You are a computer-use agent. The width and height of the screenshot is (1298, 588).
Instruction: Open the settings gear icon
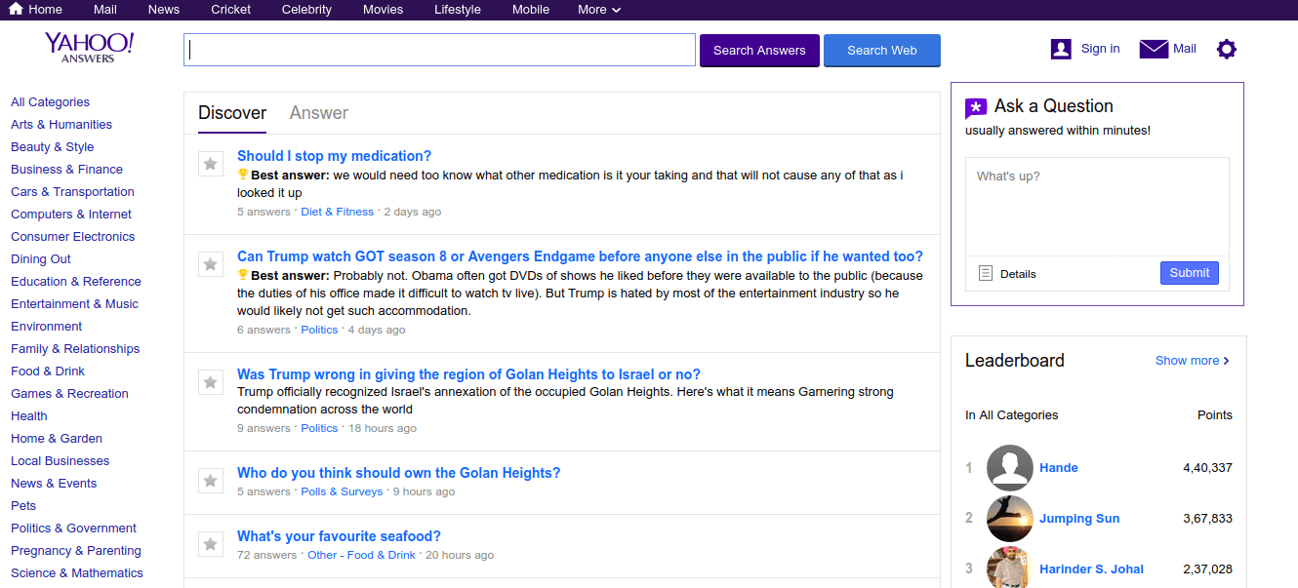[x=1227, y=49]
